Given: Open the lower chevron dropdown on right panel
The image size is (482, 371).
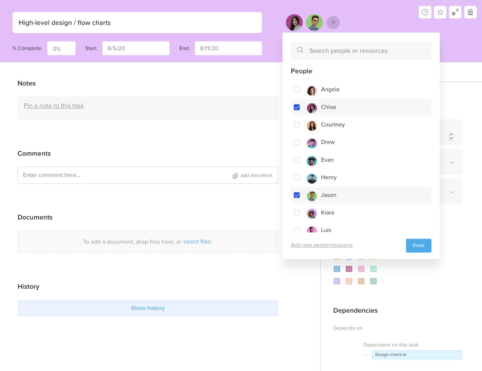Looking at the screenshot, I should click(452, 192).
